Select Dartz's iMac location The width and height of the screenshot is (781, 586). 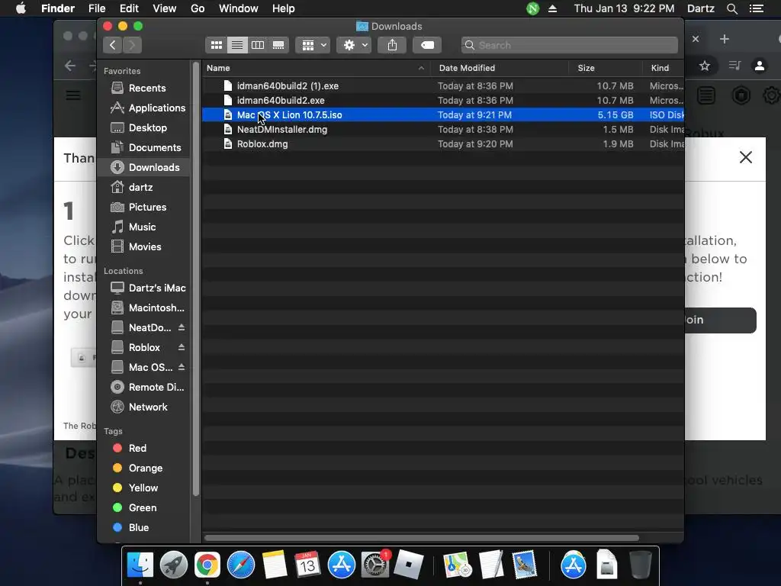click(x=143, y=288)
